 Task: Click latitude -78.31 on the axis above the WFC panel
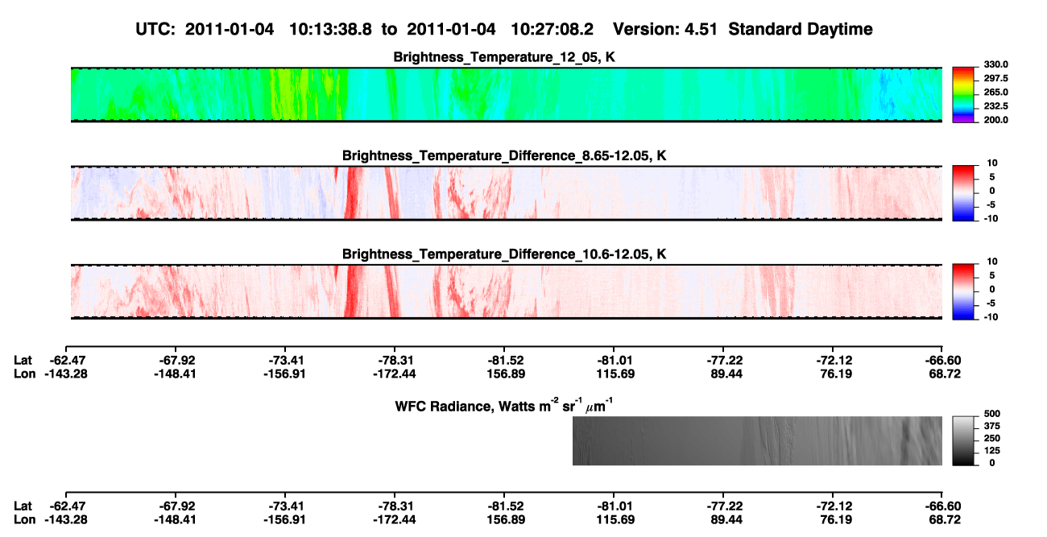pos(395,359)
